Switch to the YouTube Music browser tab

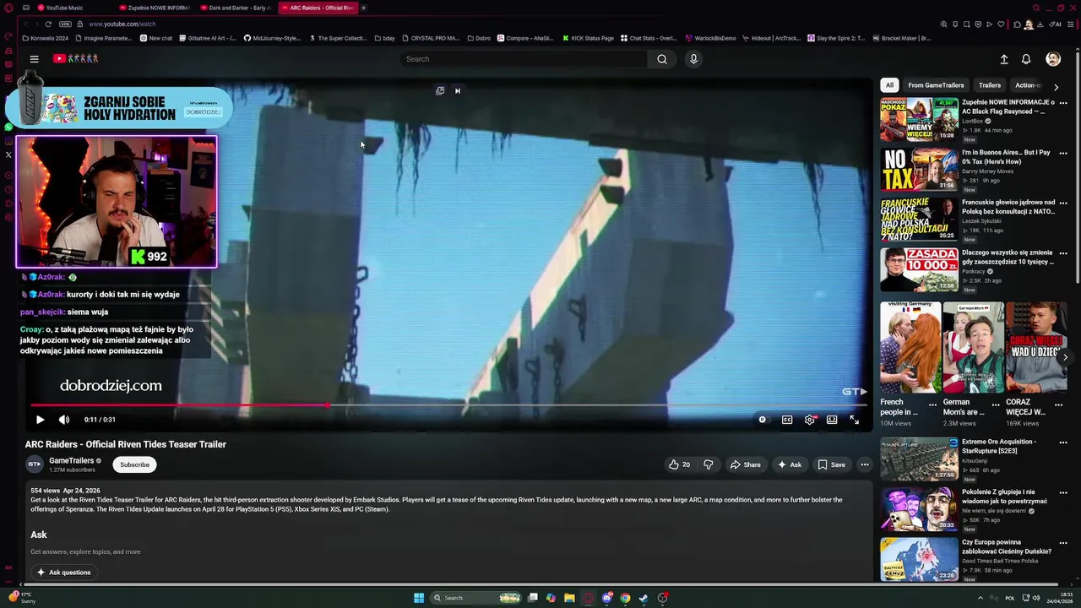coord(64,8)
